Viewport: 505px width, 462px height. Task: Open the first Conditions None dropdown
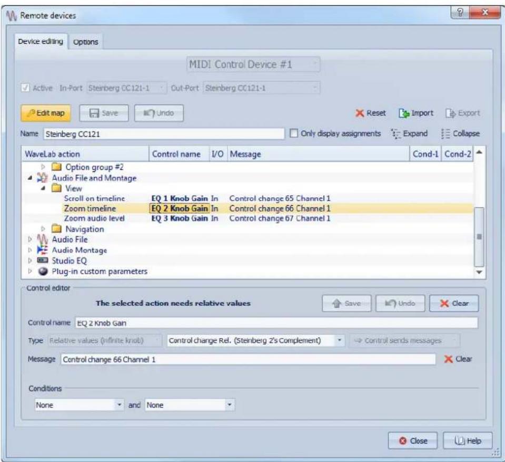(x=79, y=405)
